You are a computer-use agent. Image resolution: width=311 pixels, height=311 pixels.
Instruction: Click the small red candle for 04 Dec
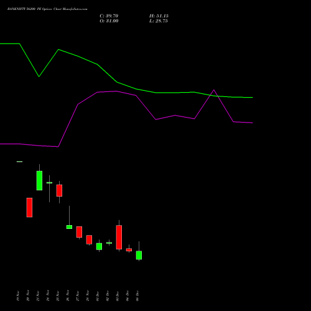click(x=129, y=250)
